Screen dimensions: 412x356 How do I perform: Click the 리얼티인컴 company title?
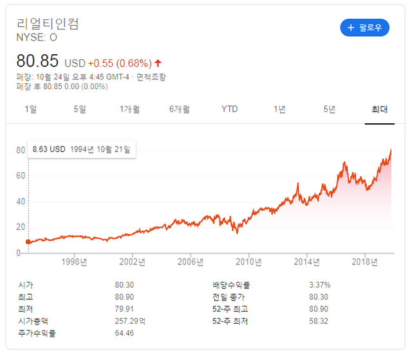[x=48, y=24]
